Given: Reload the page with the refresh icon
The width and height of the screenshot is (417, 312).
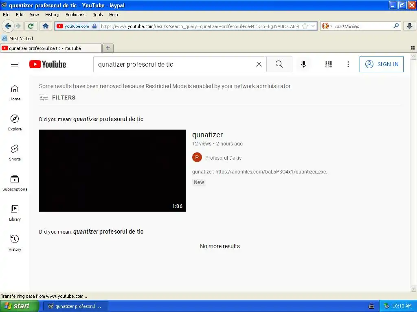Looking at the screenshot, I should pos(31,26).
